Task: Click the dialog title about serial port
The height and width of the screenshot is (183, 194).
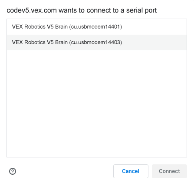Action: [x=82, y=10]
